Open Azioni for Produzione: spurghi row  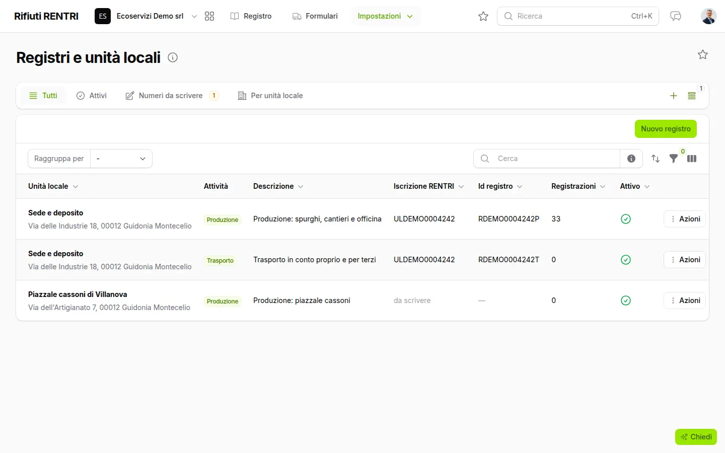tap(685, 219)
